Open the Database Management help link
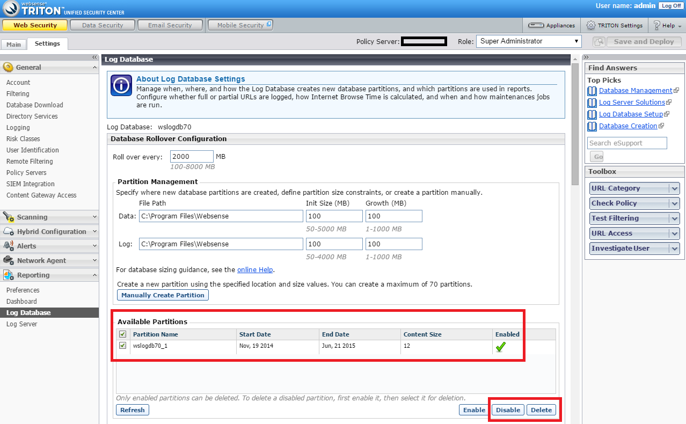686x424 pixels. [636, 91]
